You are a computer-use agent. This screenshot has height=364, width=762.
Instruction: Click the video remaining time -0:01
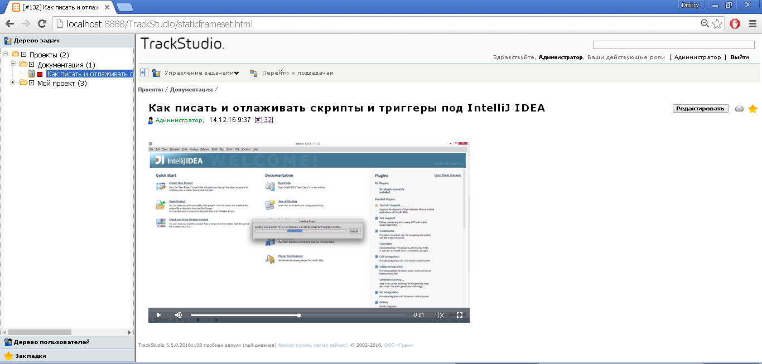pos(418,315)
